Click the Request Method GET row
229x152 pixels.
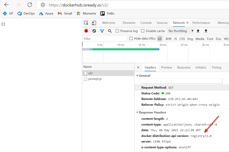click(x=182, y=88)
